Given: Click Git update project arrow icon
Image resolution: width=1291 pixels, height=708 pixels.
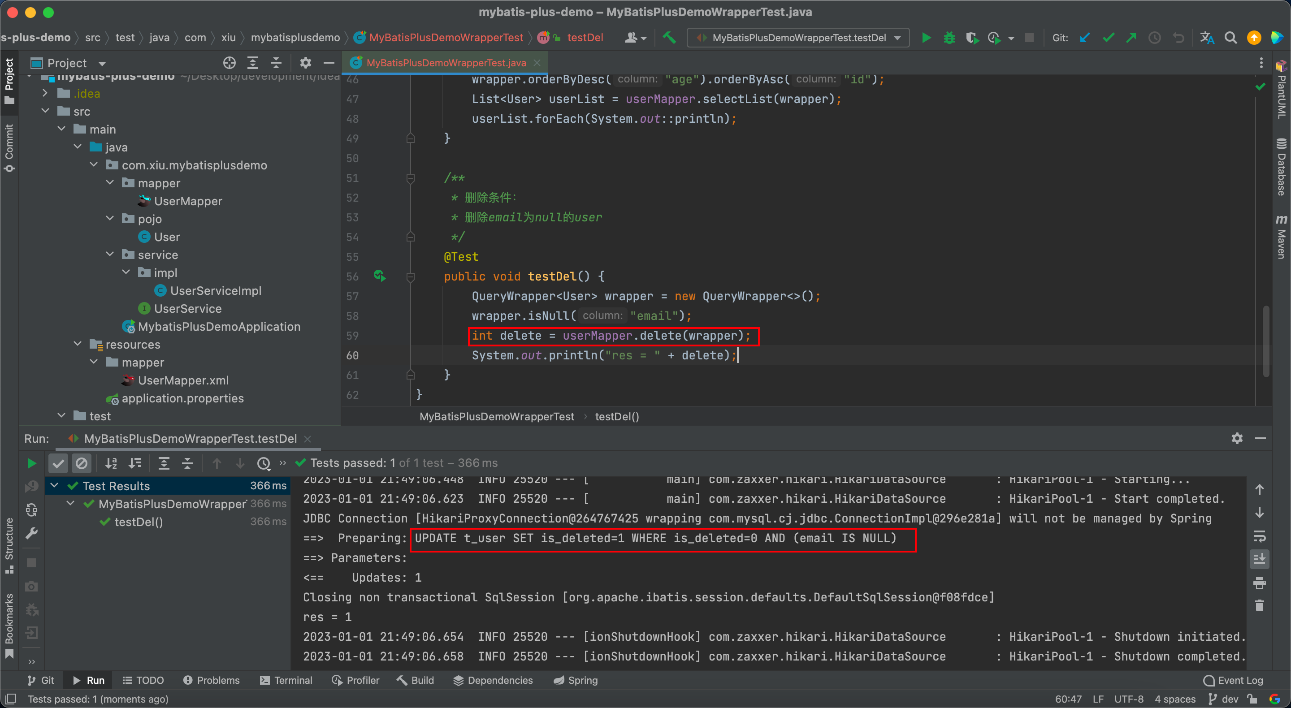Looking at the screenshot, I should tap(1084, 38).
